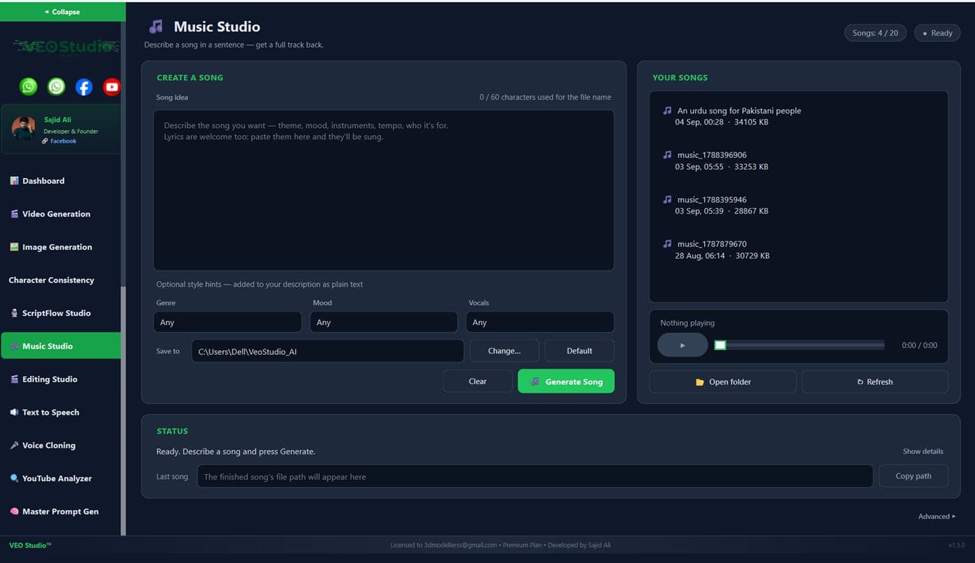
Task: Click the YouTube Analyzer magnifier icon
Action: click(x=14, y=478)
